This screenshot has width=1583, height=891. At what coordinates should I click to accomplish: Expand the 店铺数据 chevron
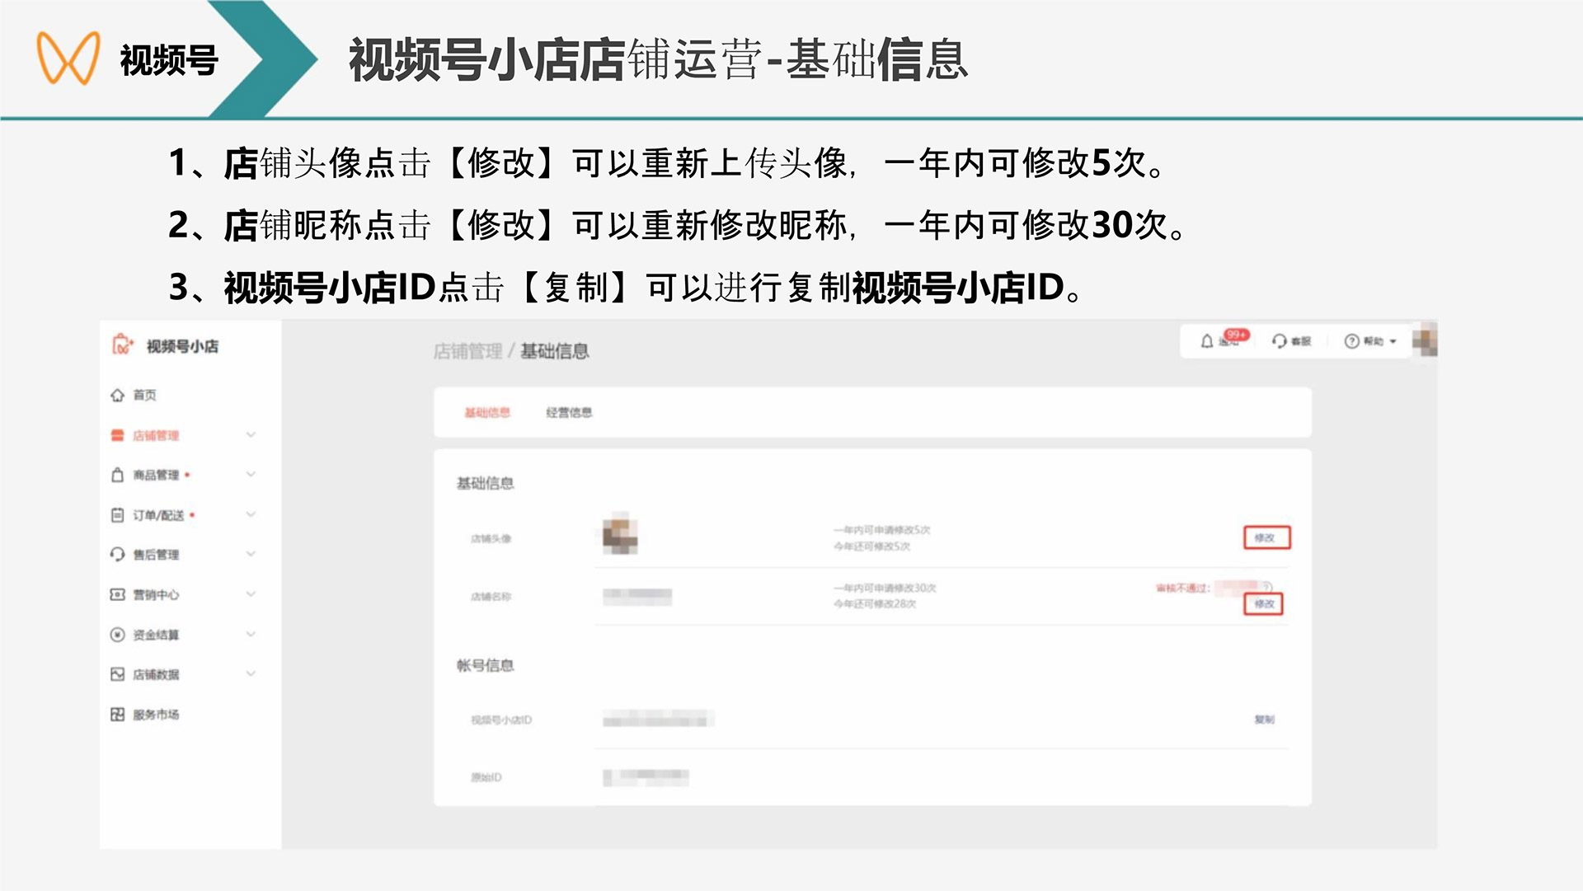[x=251, y=673]
